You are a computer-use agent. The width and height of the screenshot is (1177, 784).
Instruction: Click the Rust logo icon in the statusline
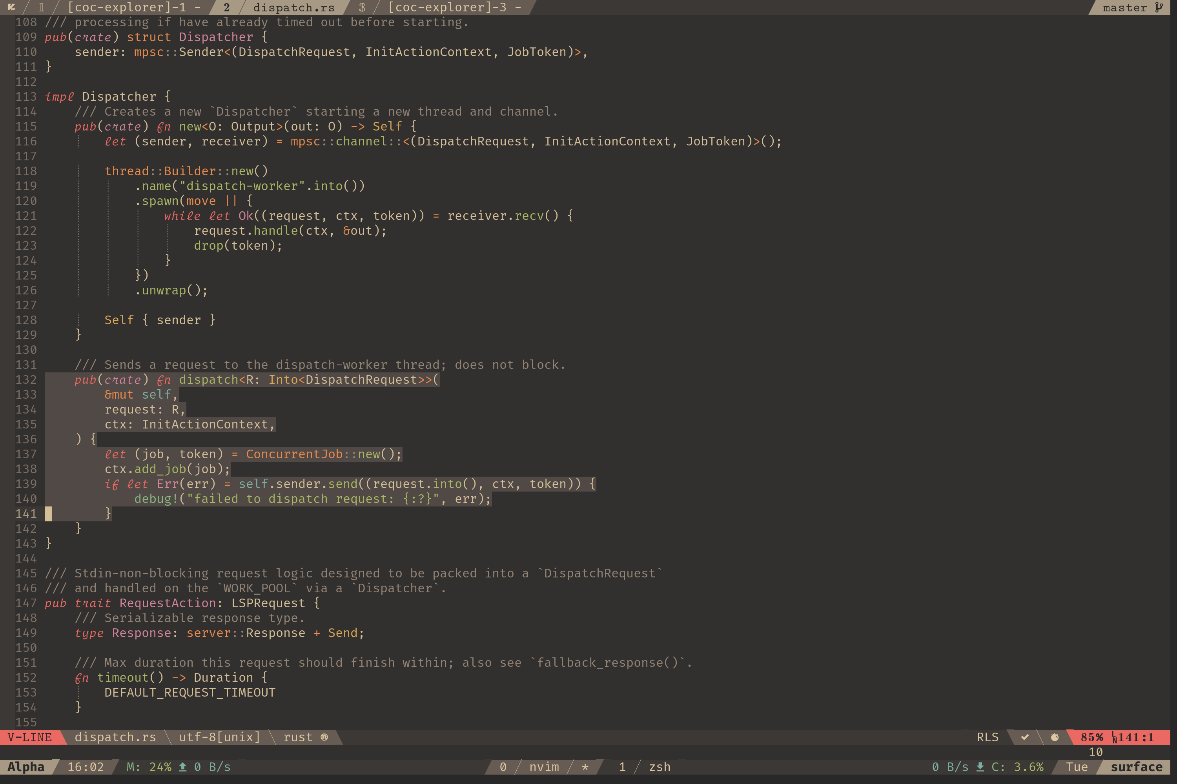(x=324, y=737)
